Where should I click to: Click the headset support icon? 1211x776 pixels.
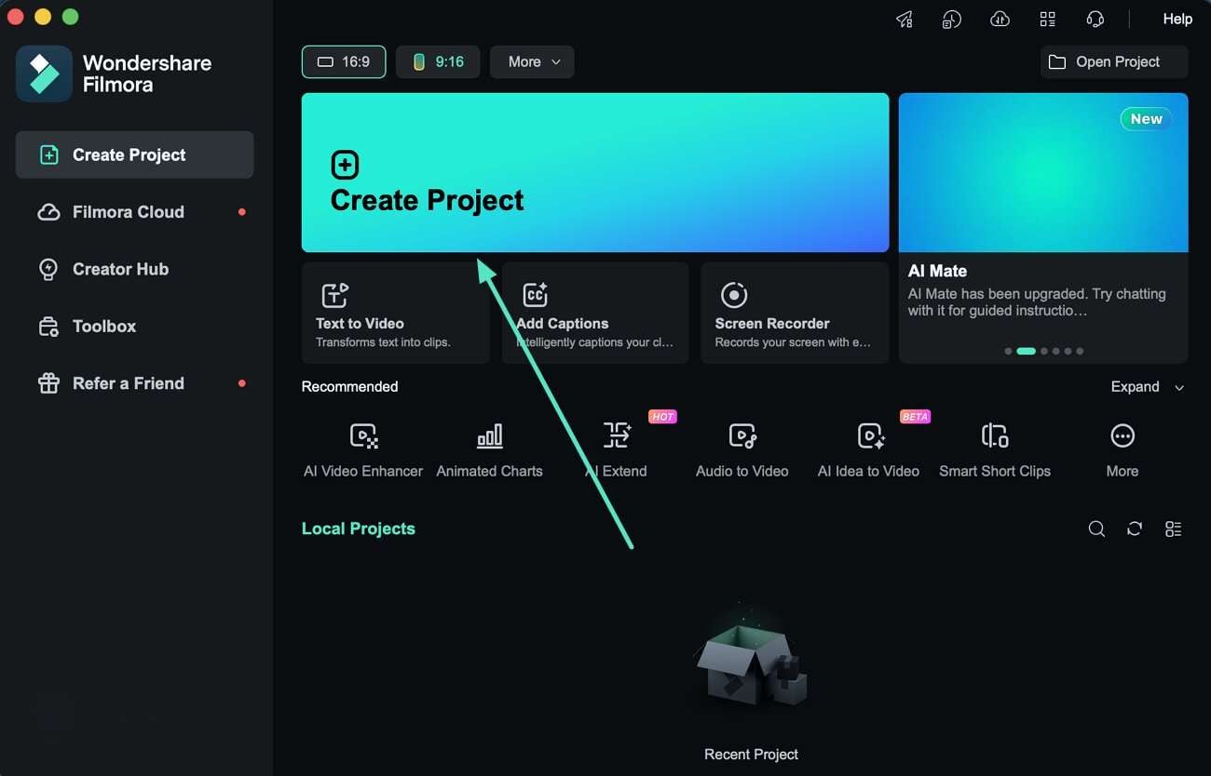(x=1095, y=20)
